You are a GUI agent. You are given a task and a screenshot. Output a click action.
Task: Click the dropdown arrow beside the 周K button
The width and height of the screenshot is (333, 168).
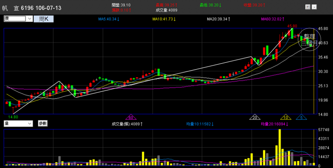pos(30,18)
